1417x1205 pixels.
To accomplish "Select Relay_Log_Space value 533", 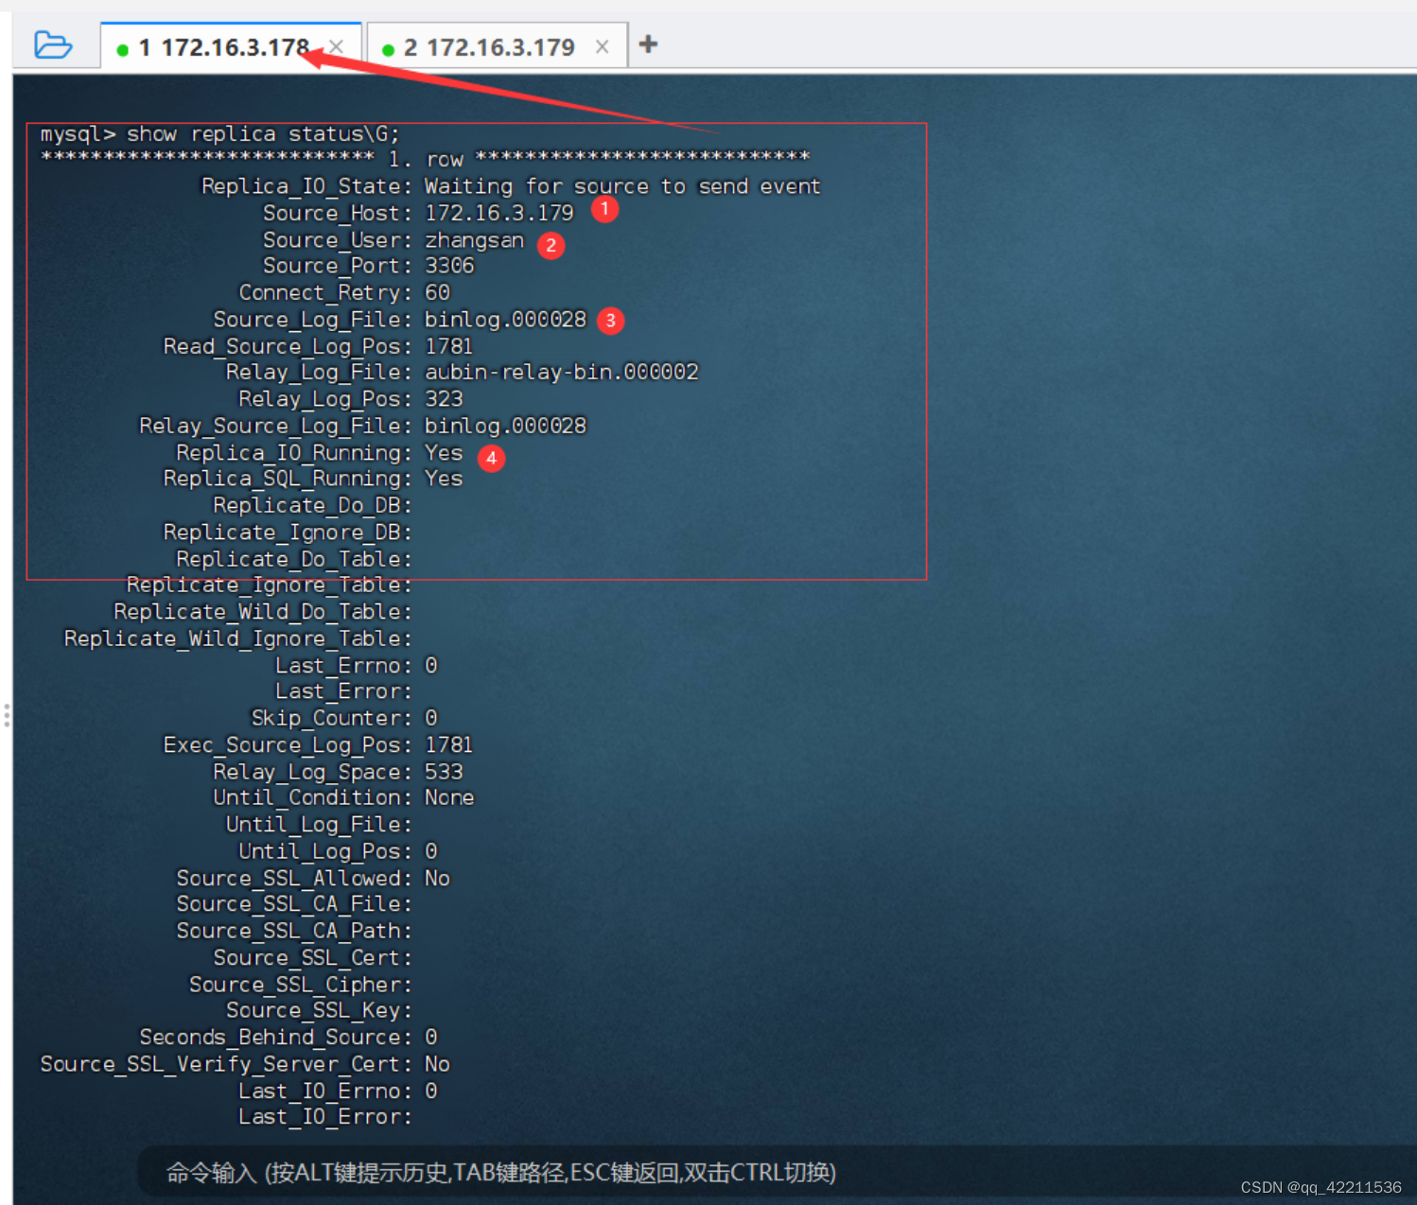I will click(444, 772).
